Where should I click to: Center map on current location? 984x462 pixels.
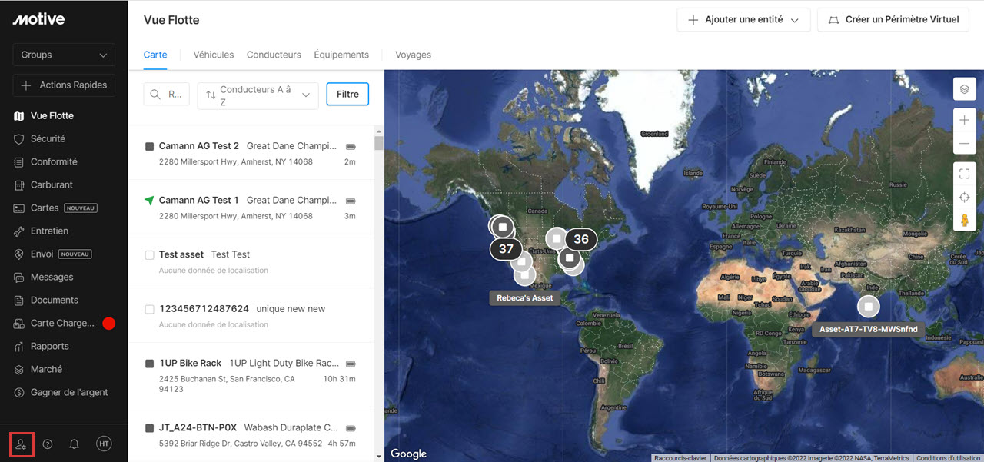point(964,198)
